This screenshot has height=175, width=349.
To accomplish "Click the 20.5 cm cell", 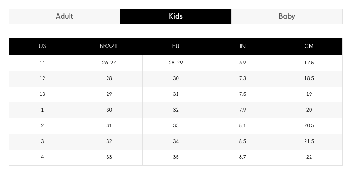I will tap(309, 126).
